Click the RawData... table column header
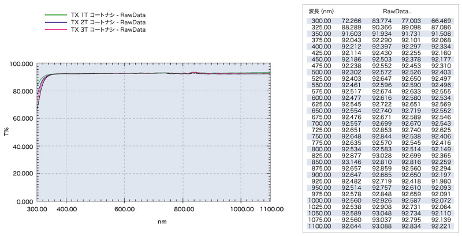This screenshot has height=236, width=462. 396,10
